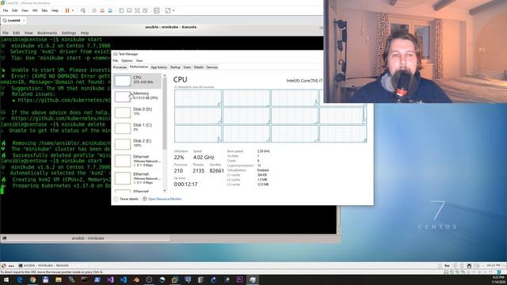Click the take snapshot clock icon
The image size is (507, 285).
(94, 10)
